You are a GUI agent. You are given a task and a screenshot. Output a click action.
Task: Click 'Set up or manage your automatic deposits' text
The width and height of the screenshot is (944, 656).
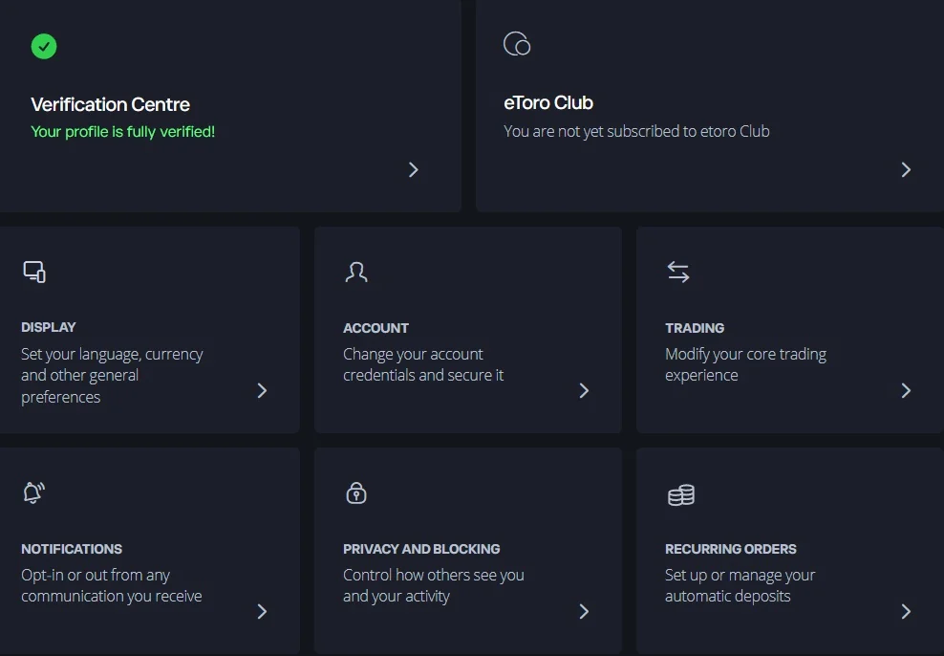740,585
